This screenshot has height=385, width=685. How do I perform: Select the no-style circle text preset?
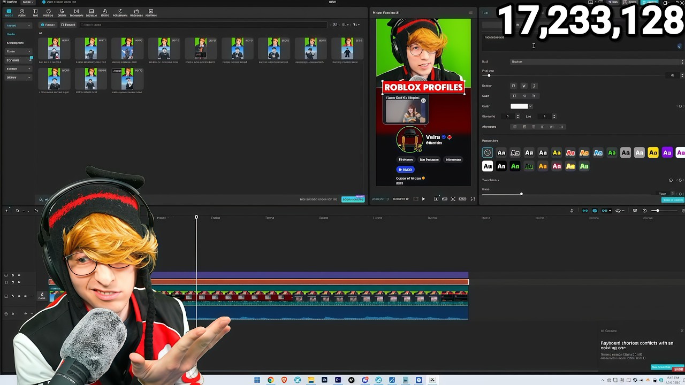(x=488, y=153)
